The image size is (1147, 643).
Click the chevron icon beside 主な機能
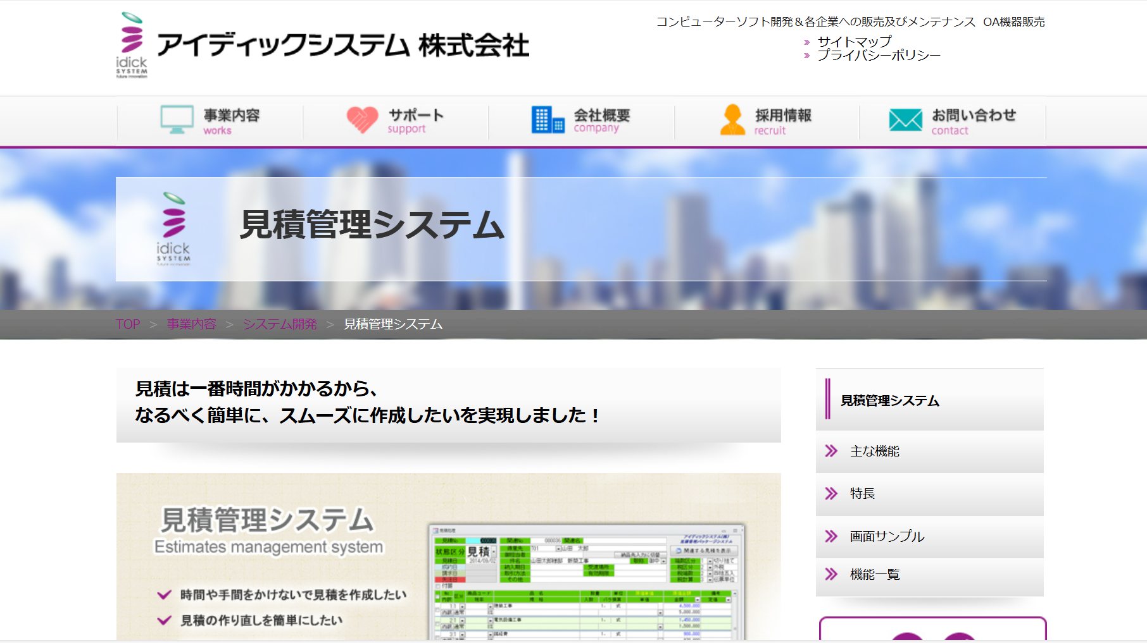pyautogui.click(x=831, y=451)
